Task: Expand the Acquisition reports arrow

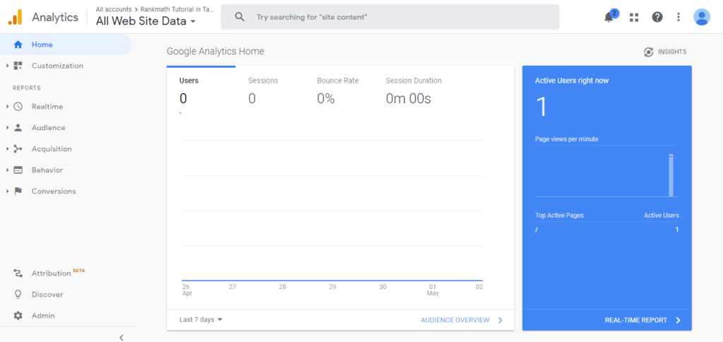Action: [8, 149]
